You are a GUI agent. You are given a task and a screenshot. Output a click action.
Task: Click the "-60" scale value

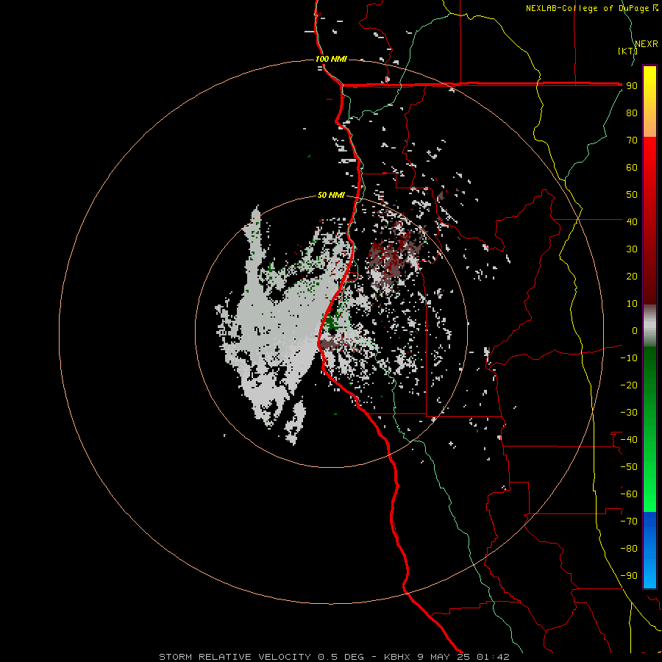click(x=629, y=494)
